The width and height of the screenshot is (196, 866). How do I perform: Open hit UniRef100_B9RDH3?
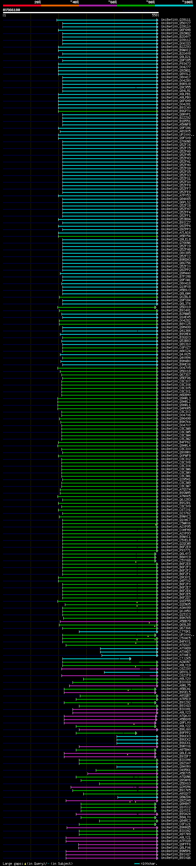pos(175,260)
